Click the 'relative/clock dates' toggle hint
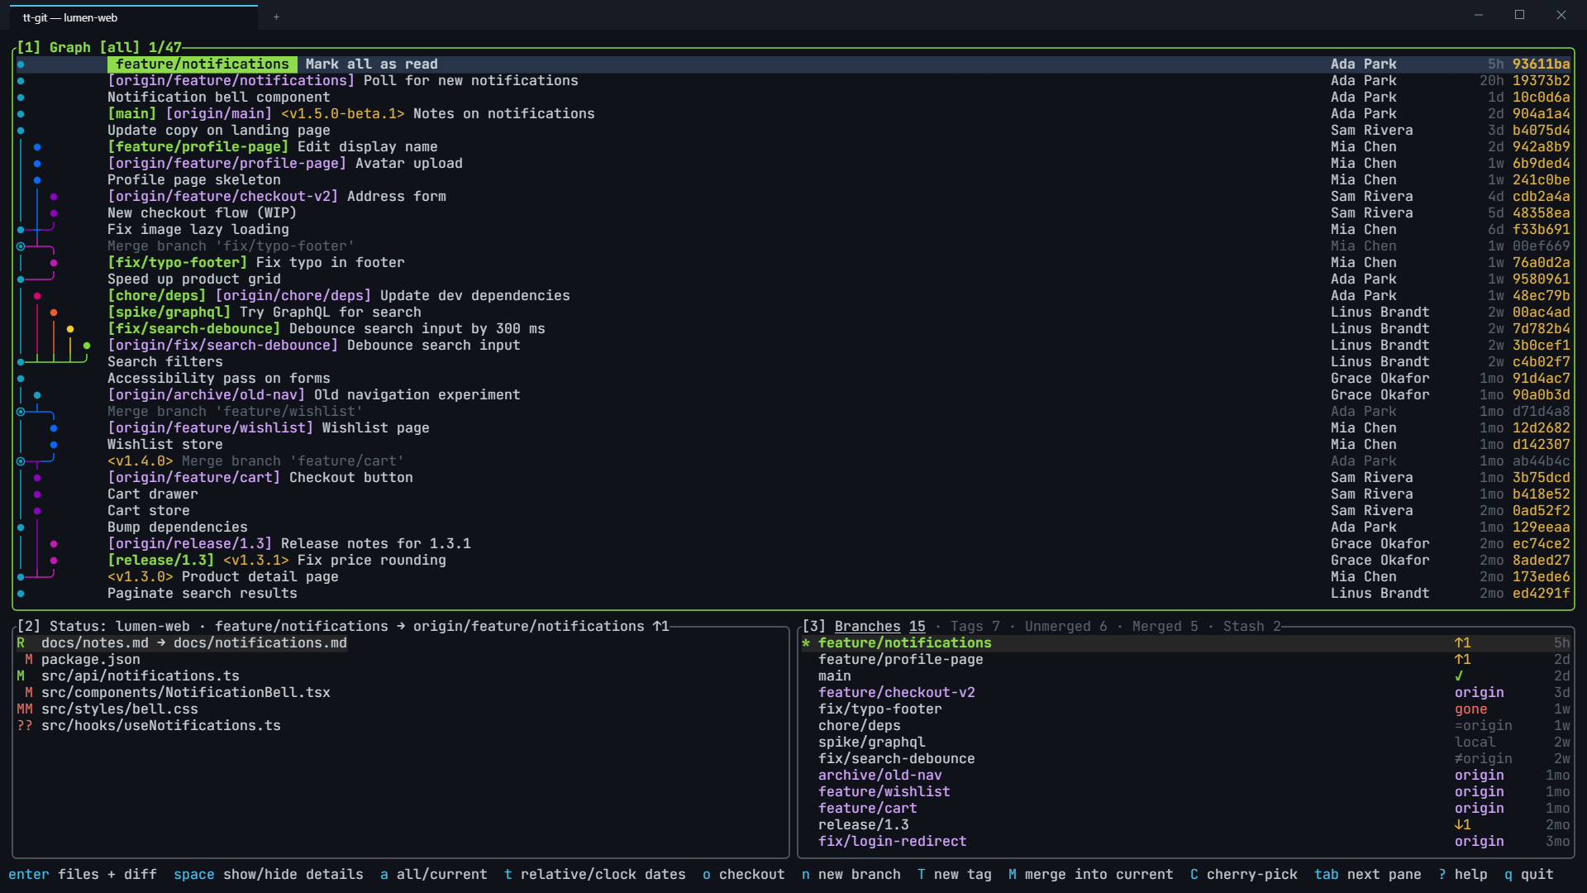Image resolution: width=1587 pixels, height=893 pixels. coord(594,874)
